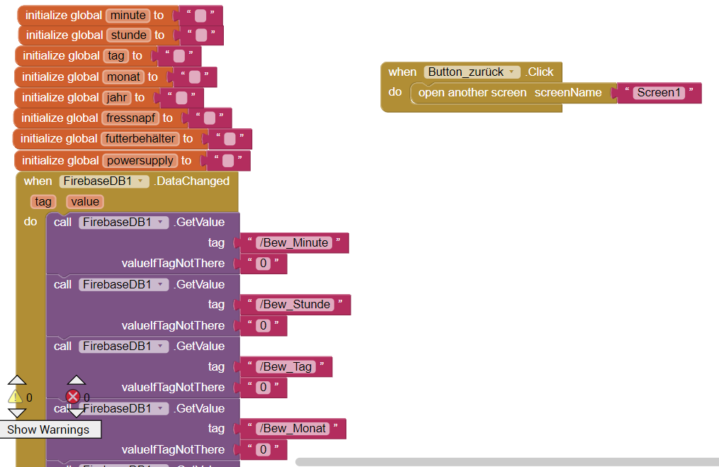Click the horizontal workspace scrollbar
Screen dimensions: 719x467
pos(506,462)
